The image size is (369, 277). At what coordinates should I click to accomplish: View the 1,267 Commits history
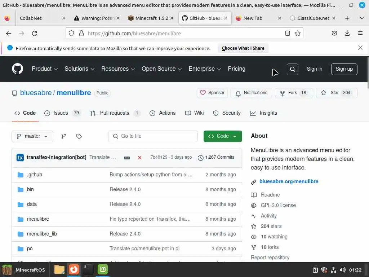pyautogui.click(x=216, y=157)
